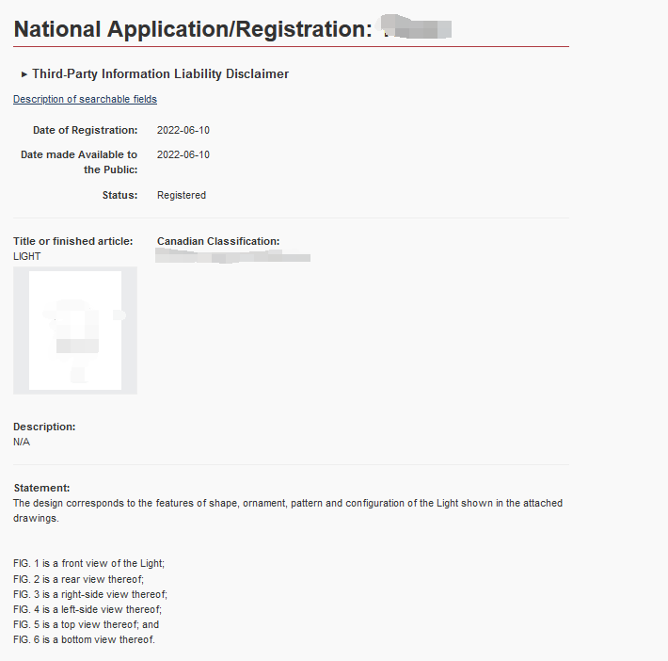Image resolution: width=668 pixels, height=661 pixels.
Task: Click the blurred Canadian Classification value
Action: [x=233, y=256]
